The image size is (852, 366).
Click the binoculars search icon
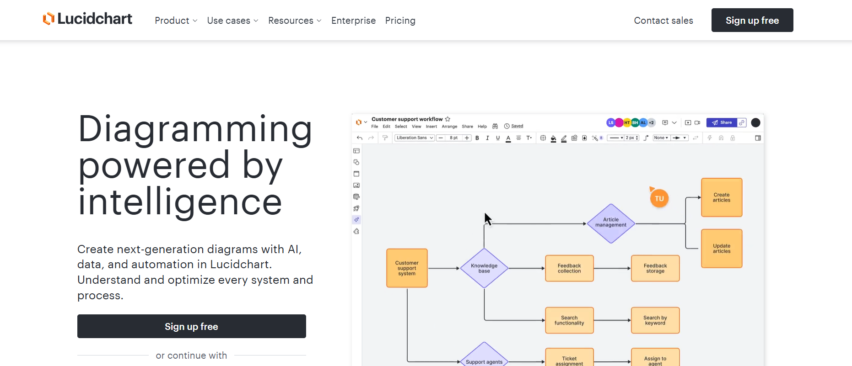[495, 126]
